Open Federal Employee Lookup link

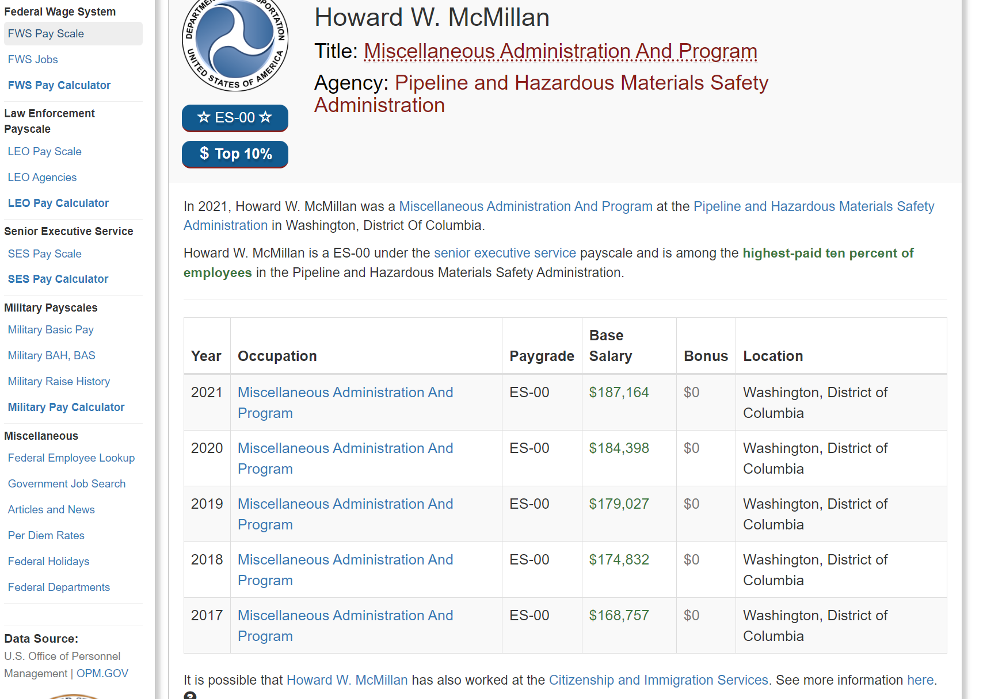pos(71,458)
